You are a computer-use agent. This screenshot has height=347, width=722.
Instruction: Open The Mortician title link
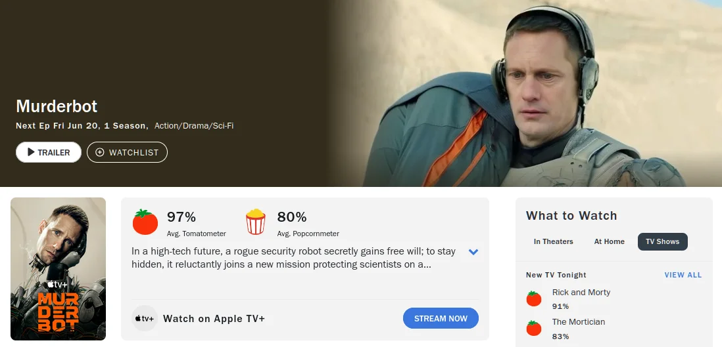(579, 321)
